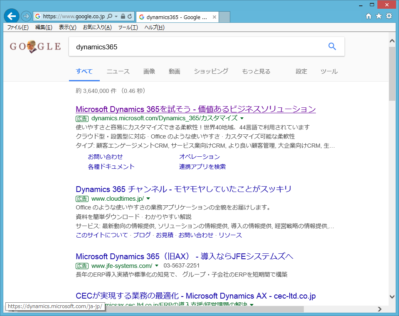Click the horizontal scrollbar right arrow
Screen dimensions: 399x316
tap(379, 309)
